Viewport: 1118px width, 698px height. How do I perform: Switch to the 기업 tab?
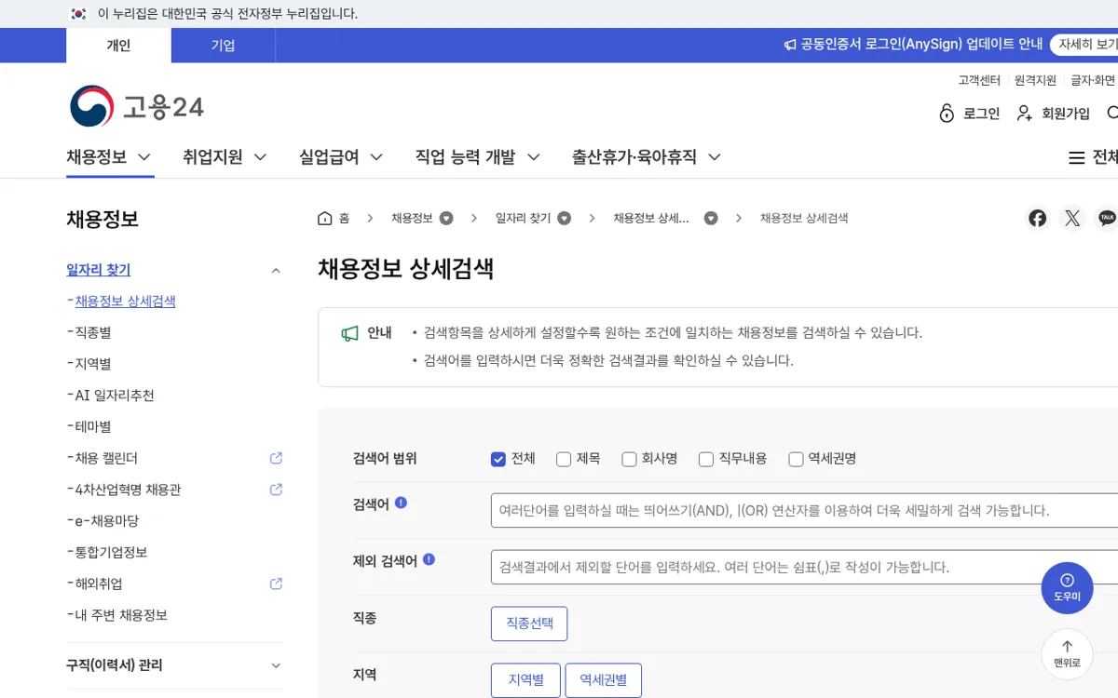tap(223, 46)
